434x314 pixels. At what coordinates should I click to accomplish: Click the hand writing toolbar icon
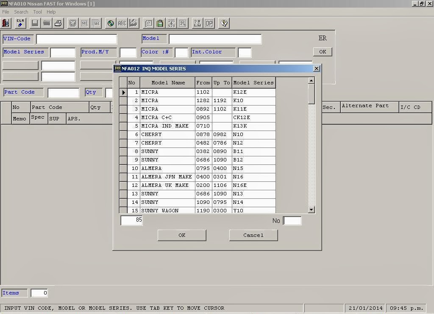pyautogui.click(x=134, y=23)
